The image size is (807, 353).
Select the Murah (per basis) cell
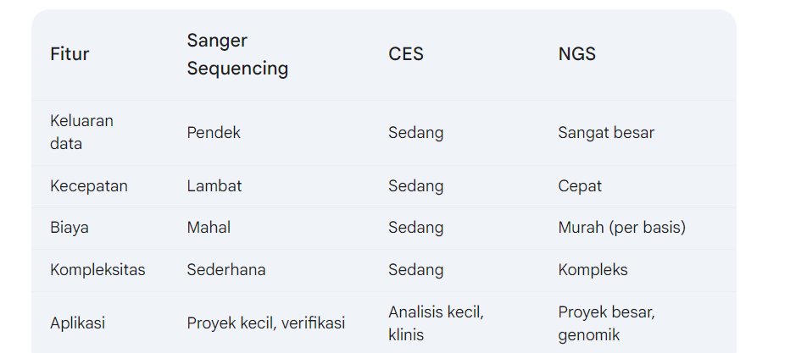coord(621,228)
